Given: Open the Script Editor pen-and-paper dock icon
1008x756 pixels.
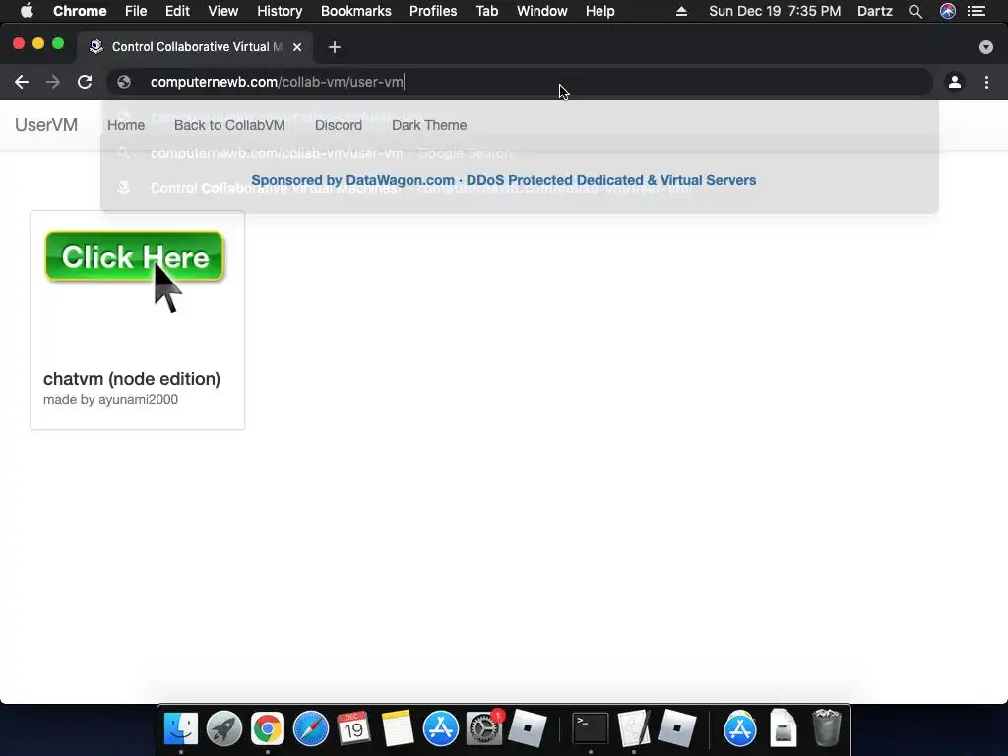Looking at the screenshot, I should pos(634,729).
